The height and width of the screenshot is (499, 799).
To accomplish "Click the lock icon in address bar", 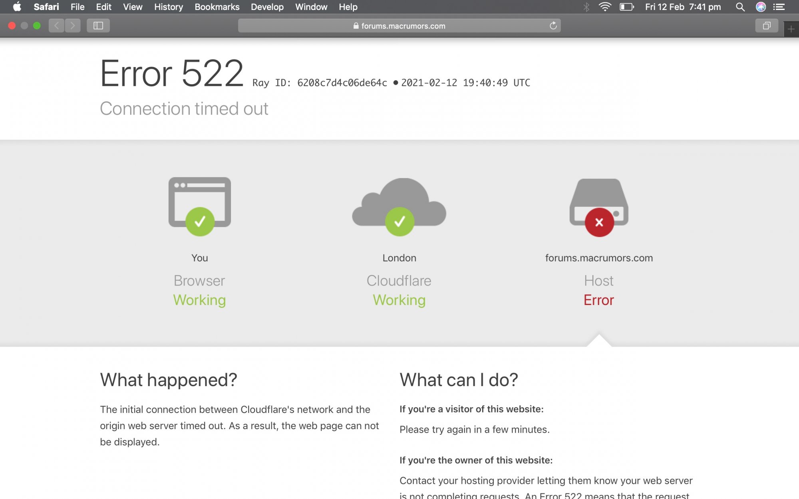I will 356,26.
